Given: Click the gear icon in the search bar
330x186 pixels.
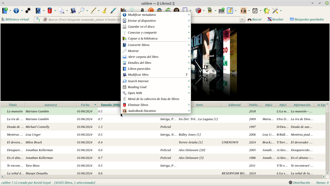Looking at the screenshot, I should [x=45, y=19].
